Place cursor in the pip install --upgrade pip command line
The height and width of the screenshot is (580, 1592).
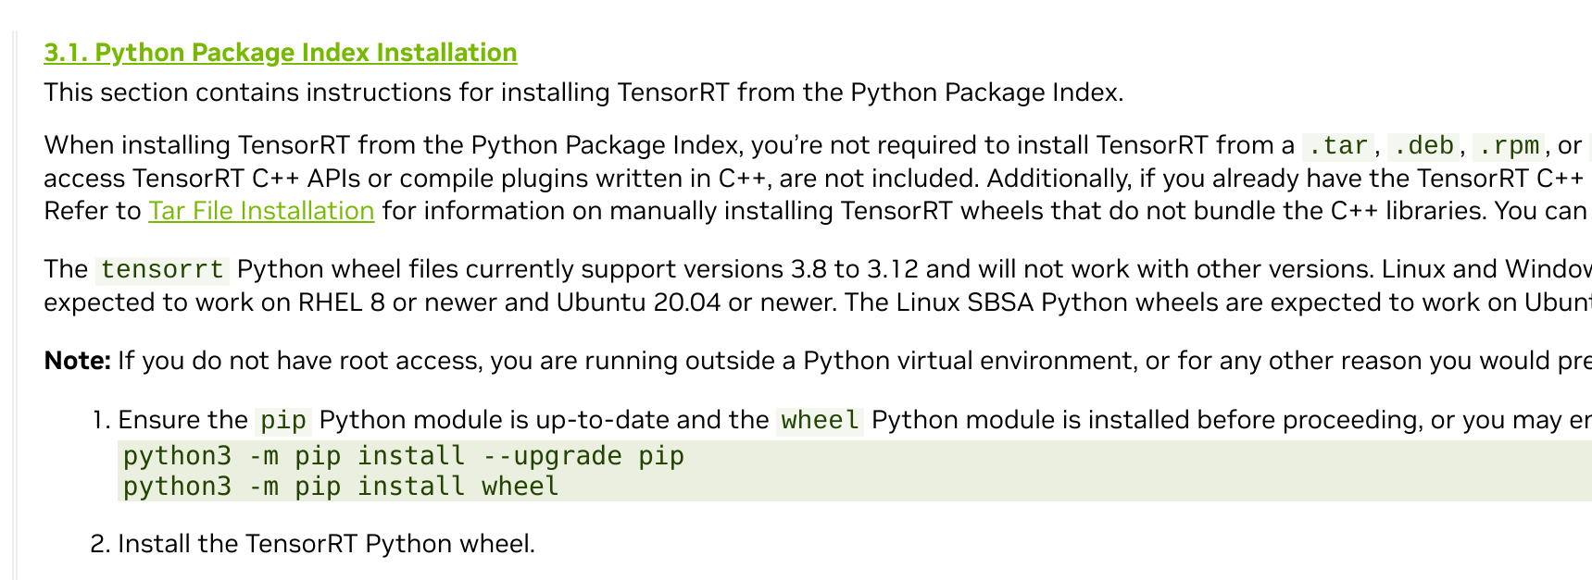pyautogui.click(x=404, y=456)
